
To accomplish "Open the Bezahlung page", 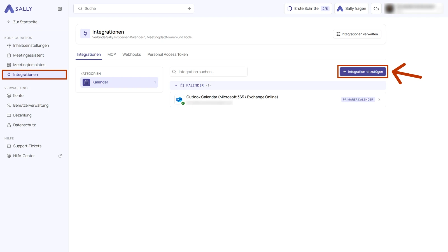I will 34,115.
